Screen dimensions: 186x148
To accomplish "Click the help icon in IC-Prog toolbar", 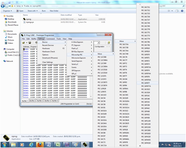I will click(109, 43).
